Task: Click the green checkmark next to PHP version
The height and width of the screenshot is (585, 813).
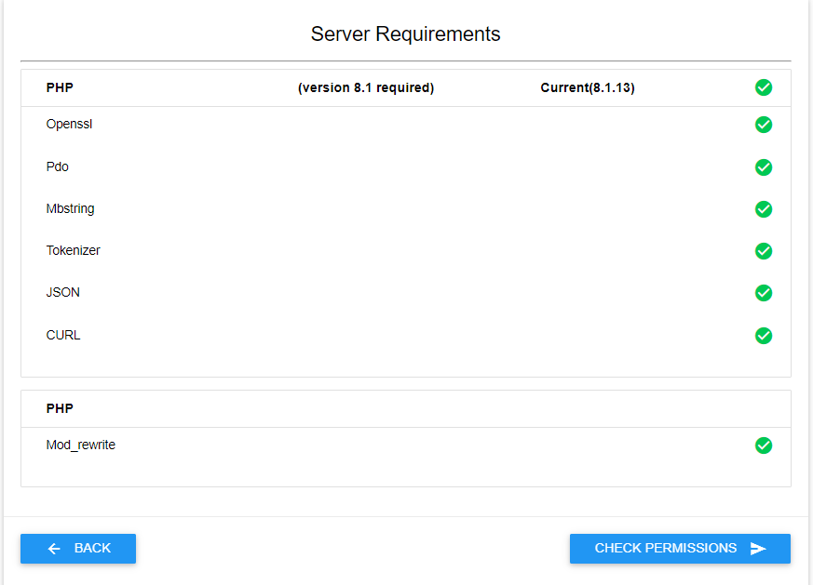Action: coord(764,87)
